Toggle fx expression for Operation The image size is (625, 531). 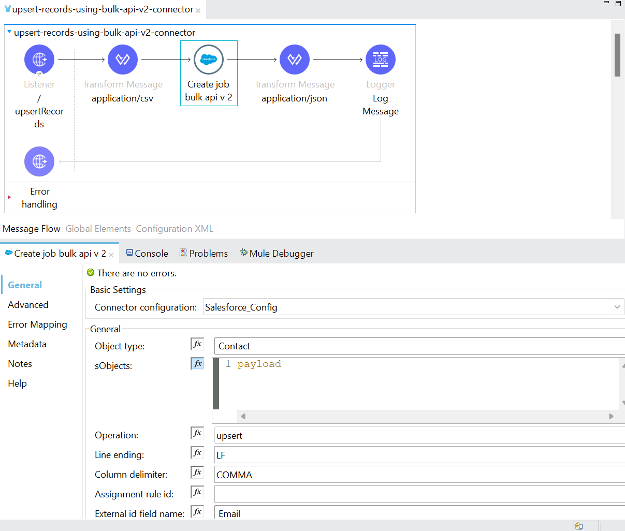pos(197,433)
